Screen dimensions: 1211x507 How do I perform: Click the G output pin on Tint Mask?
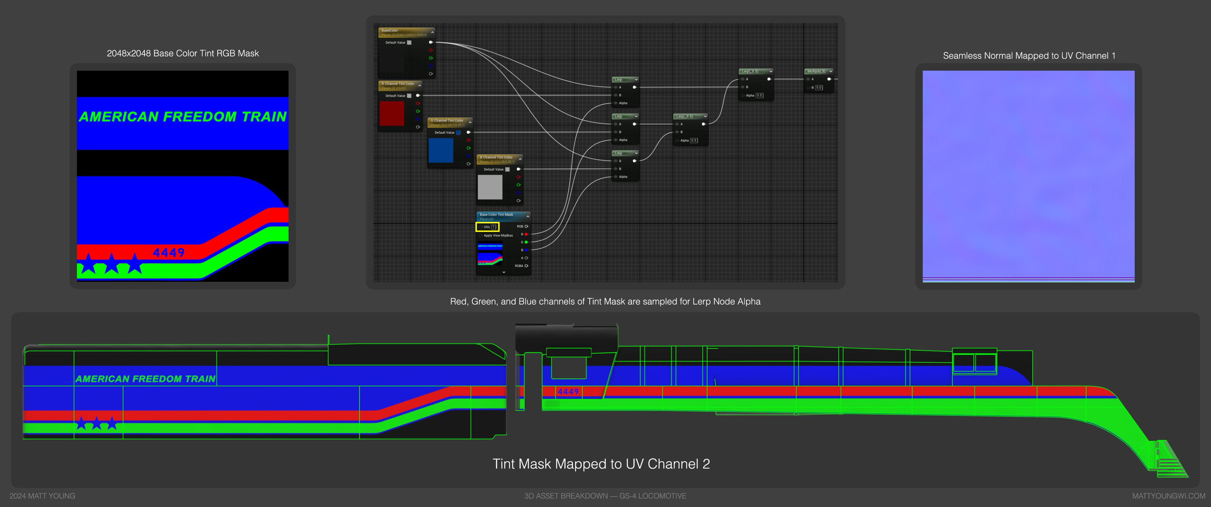pyautogui.click(x=526, y=242)
